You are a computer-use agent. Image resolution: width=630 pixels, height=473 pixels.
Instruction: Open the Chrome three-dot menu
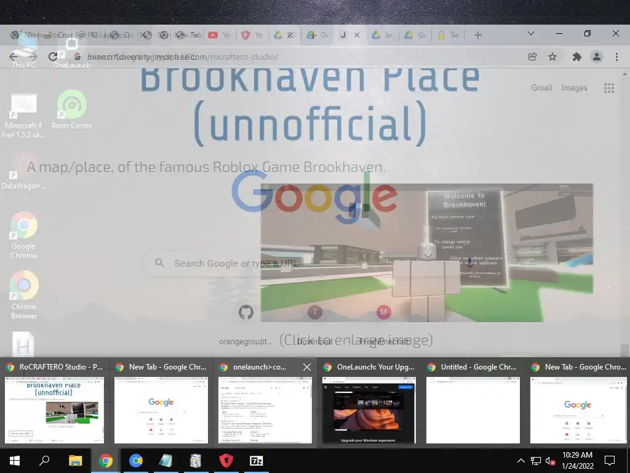coord(616,57)
